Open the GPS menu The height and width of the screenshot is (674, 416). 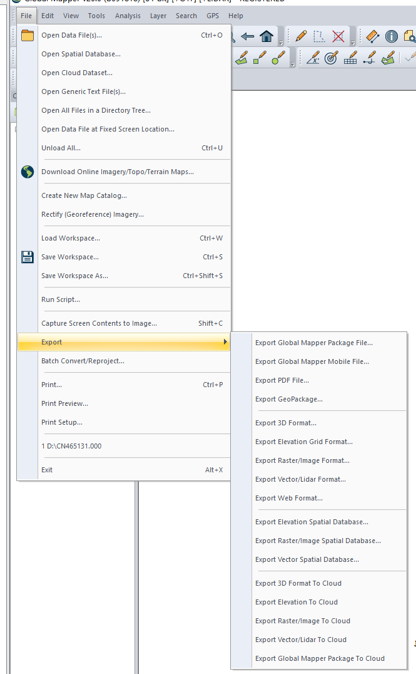click(213, 16)
